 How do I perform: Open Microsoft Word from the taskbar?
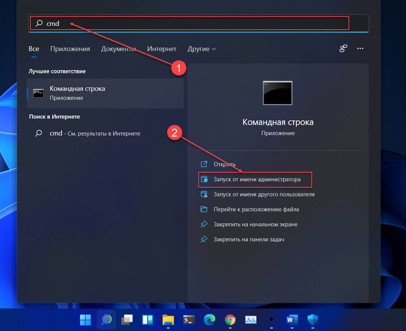coord(292,320)
